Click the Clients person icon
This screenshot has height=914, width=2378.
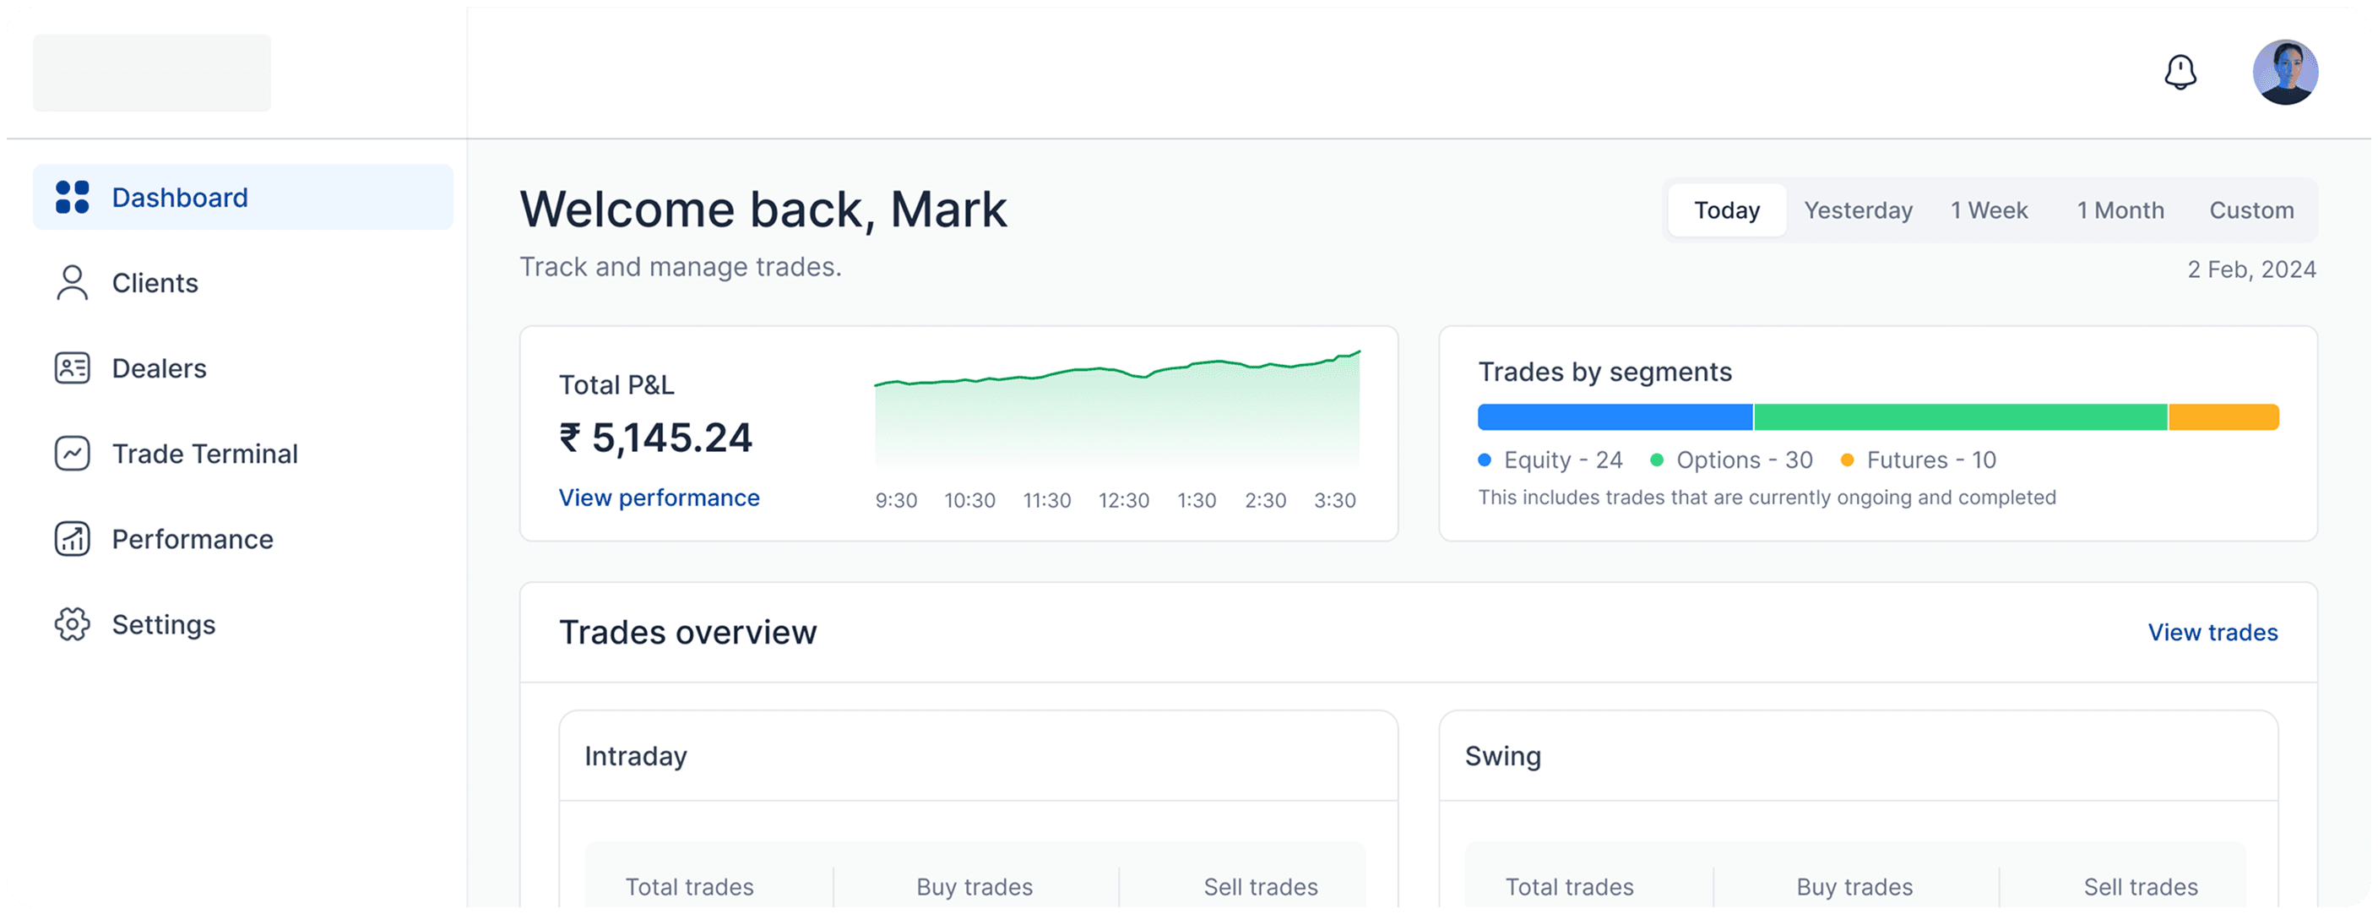[x=72, y=282]
